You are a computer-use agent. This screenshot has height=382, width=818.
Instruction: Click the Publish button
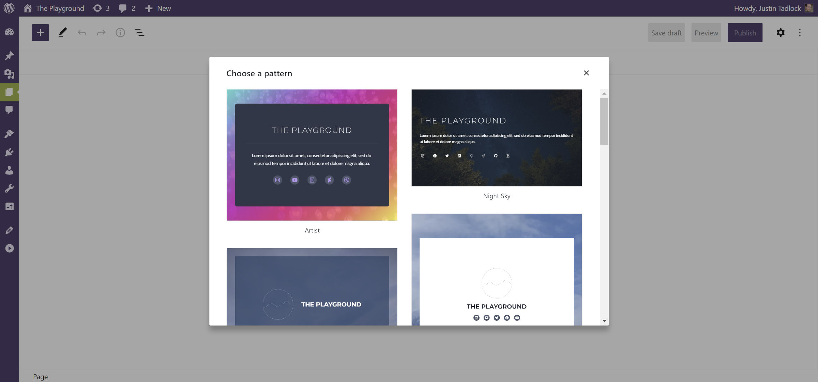pos(745,32)
